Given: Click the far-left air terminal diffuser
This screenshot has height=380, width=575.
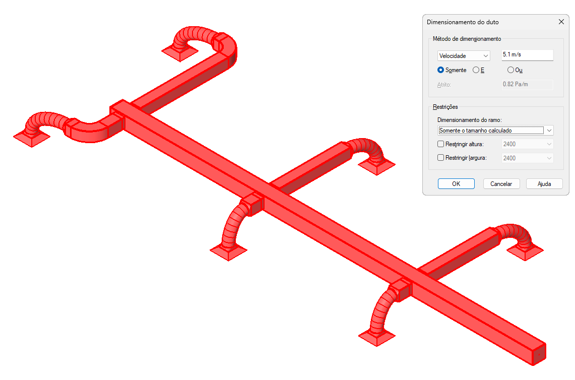Looking at the screenshot, I should [32, 138].
